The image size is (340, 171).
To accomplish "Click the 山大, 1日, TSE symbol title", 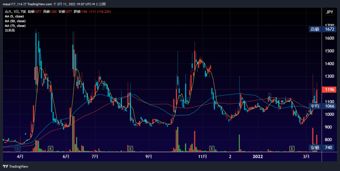I will 15,12.
